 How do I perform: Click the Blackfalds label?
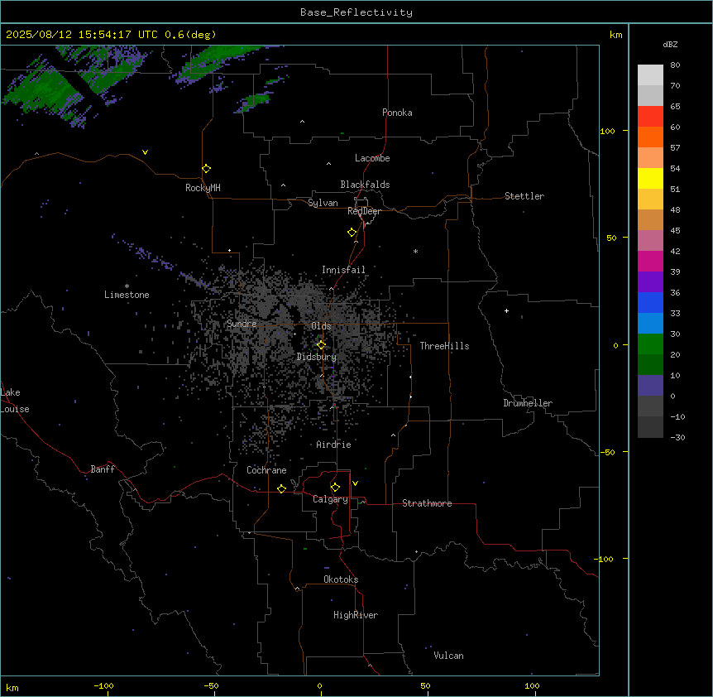(x=365, y=185)
